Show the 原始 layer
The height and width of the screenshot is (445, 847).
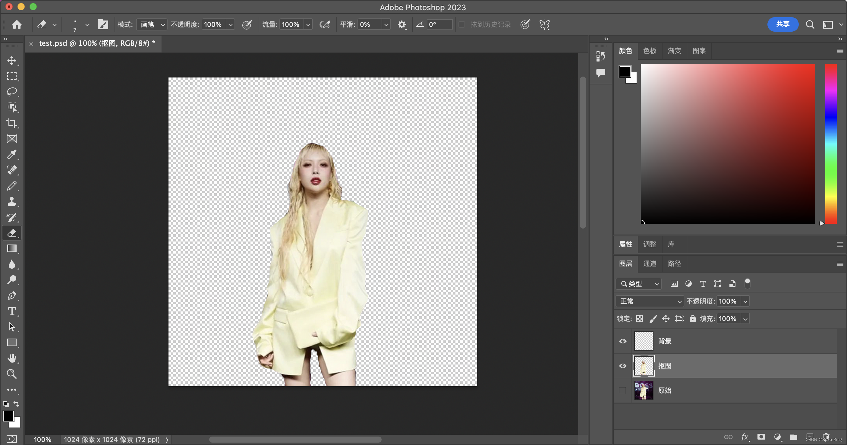[x=622, y=390]
